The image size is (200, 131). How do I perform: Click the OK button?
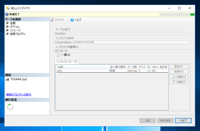pos(148,120)
